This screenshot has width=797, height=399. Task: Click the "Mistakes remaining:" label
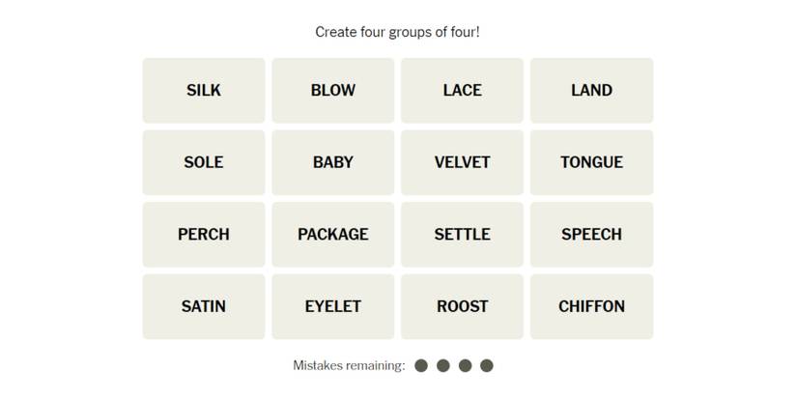[349, 365]
